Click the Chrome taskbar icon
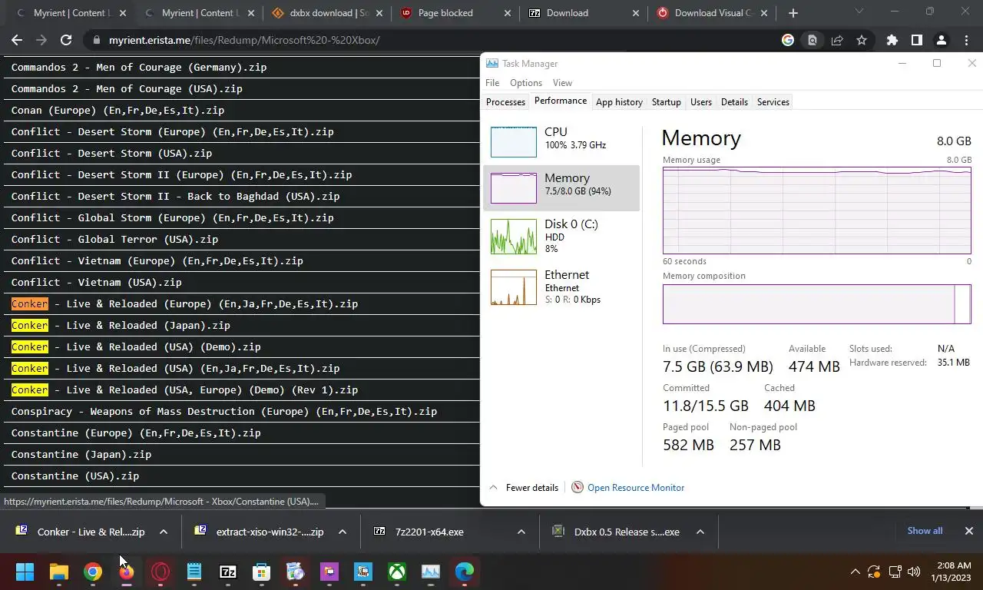 tap(93, 572)
